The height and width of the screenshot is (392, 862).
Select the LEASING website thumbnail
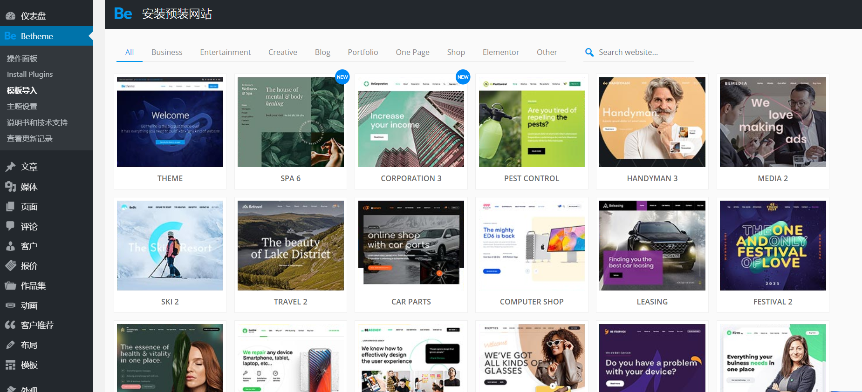(x=652, y=245)
